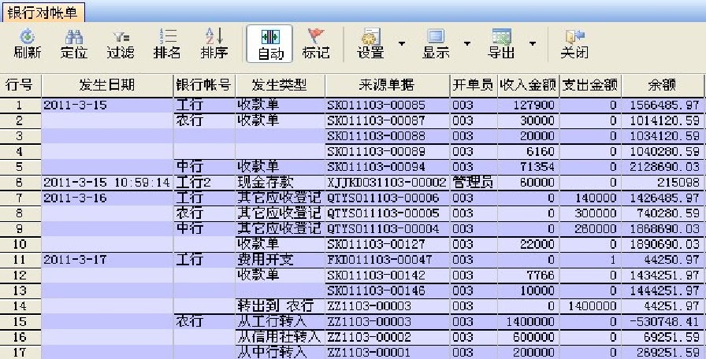Click the 排序 sort icon

coord(214,37)
